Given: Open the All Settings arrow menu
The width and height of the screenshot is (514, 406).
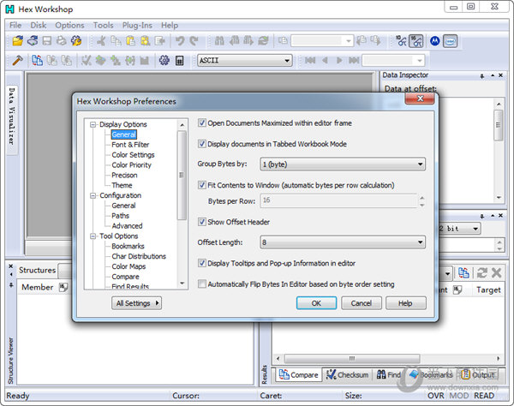Looking at the screenshot, I should pyautogui.click(x=137, y=303).
